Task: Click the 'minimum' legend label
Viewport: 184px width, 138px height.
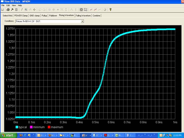Action: [39, 127]
